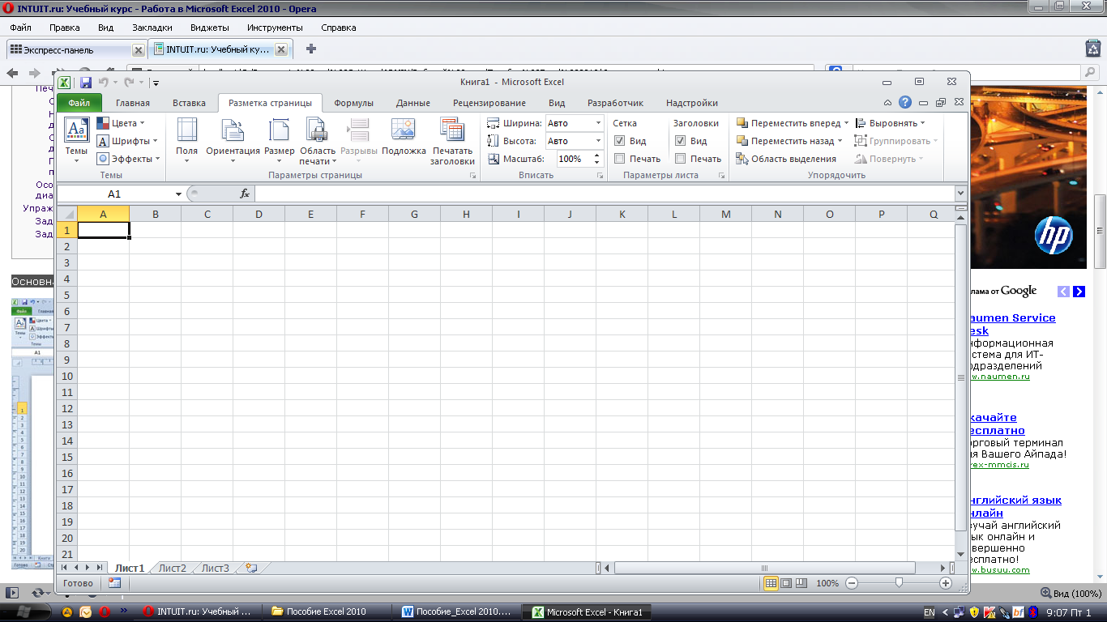Switch to Page Break Preview icon
The height and width of the screenshot is (622, 1107).
801,583
